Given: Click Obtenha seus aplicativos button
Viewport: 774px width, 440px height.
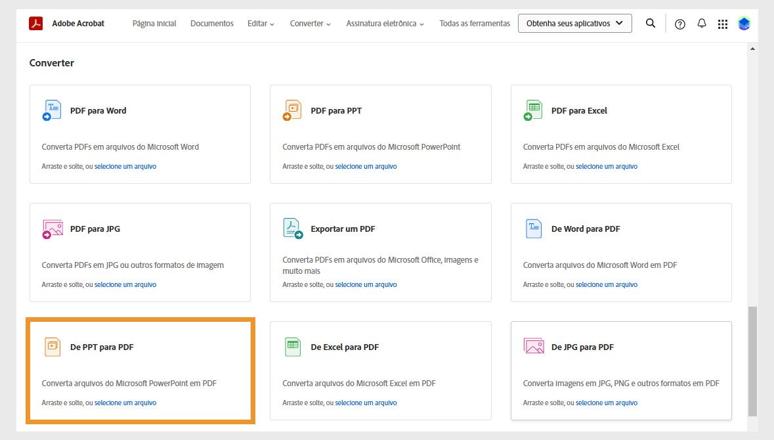Looking at the screenshot, I should coord(574,23).
